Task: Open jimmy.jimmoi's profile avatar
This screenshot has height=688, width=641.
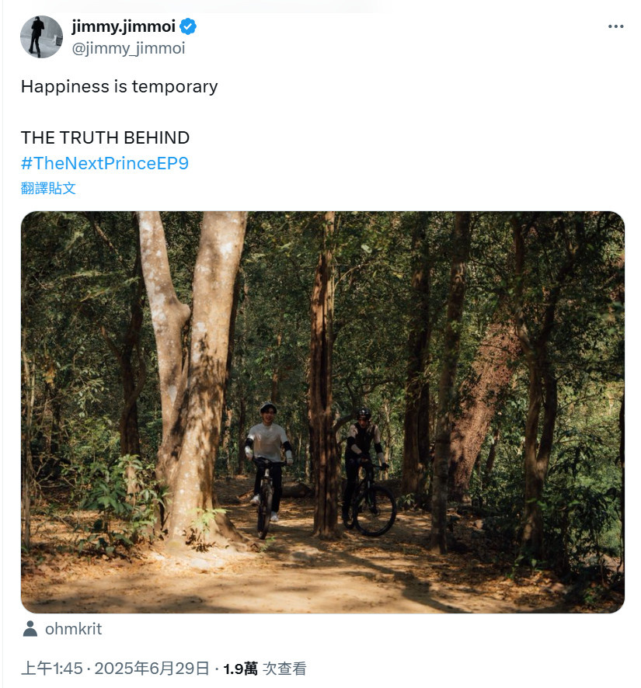Action: pyautogui.click(x=41, y=36)
